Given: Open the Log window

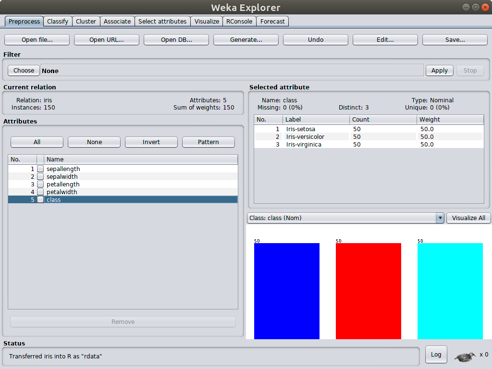Looking at the screenshot, I should pos(436,354).
